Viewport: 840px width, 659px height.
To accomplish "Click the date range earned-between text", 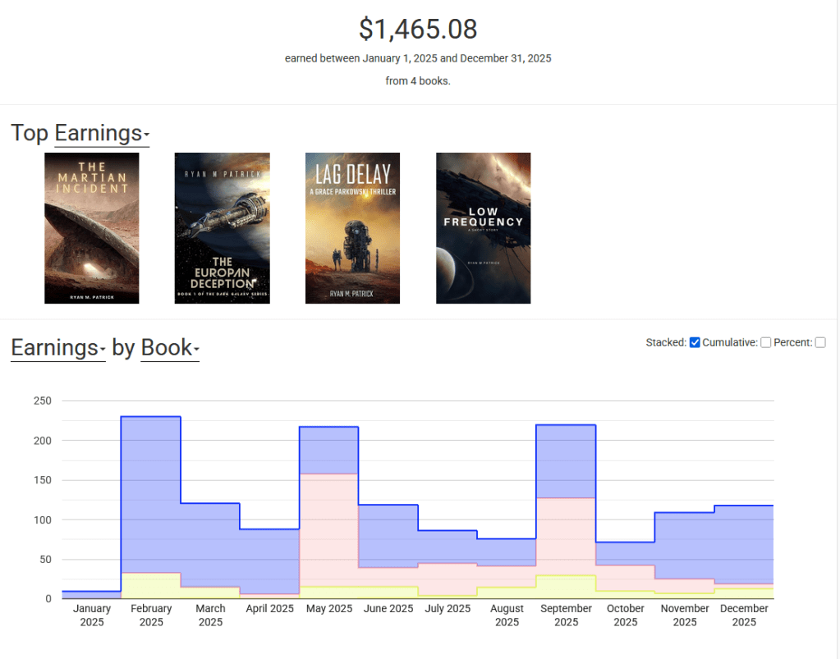I will point(418,59).
